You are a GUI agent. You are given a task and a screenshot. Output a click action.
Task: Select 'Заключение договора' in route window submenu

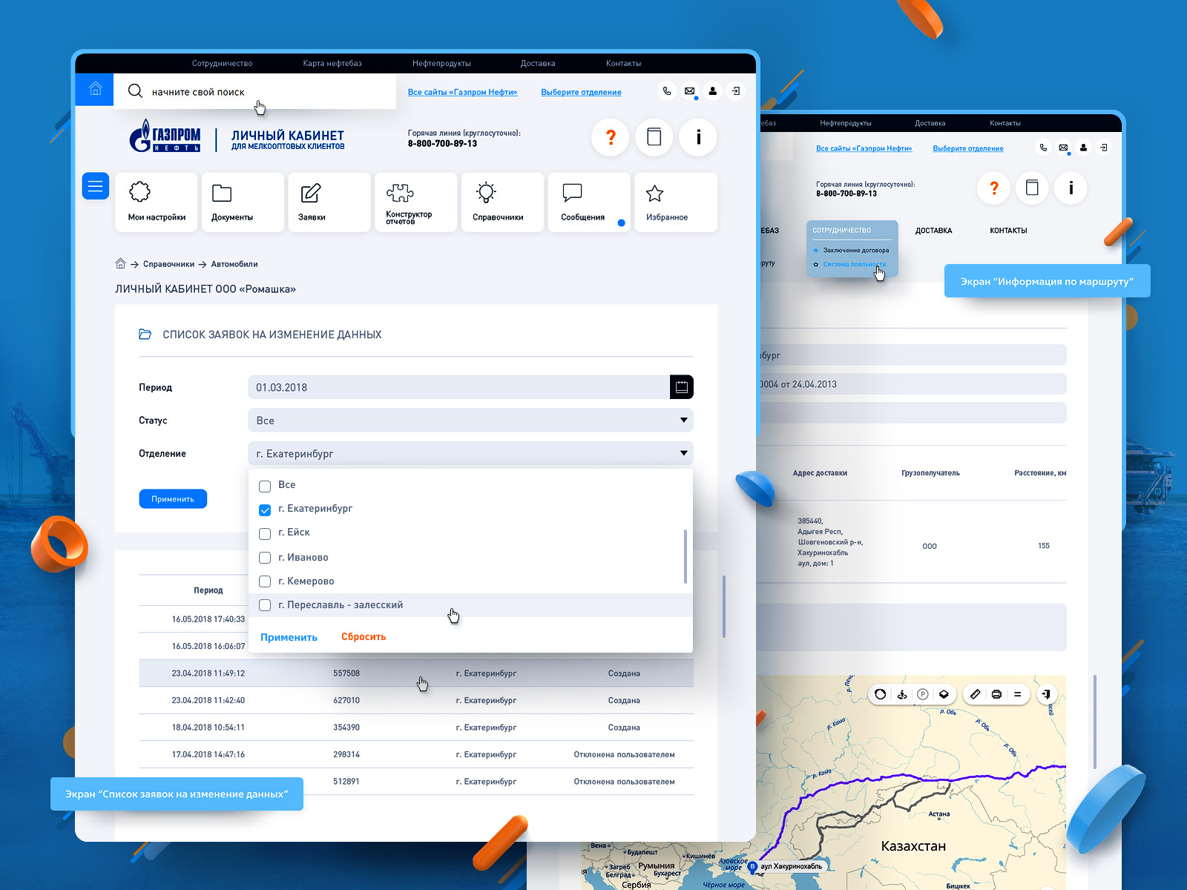point(855,250)
